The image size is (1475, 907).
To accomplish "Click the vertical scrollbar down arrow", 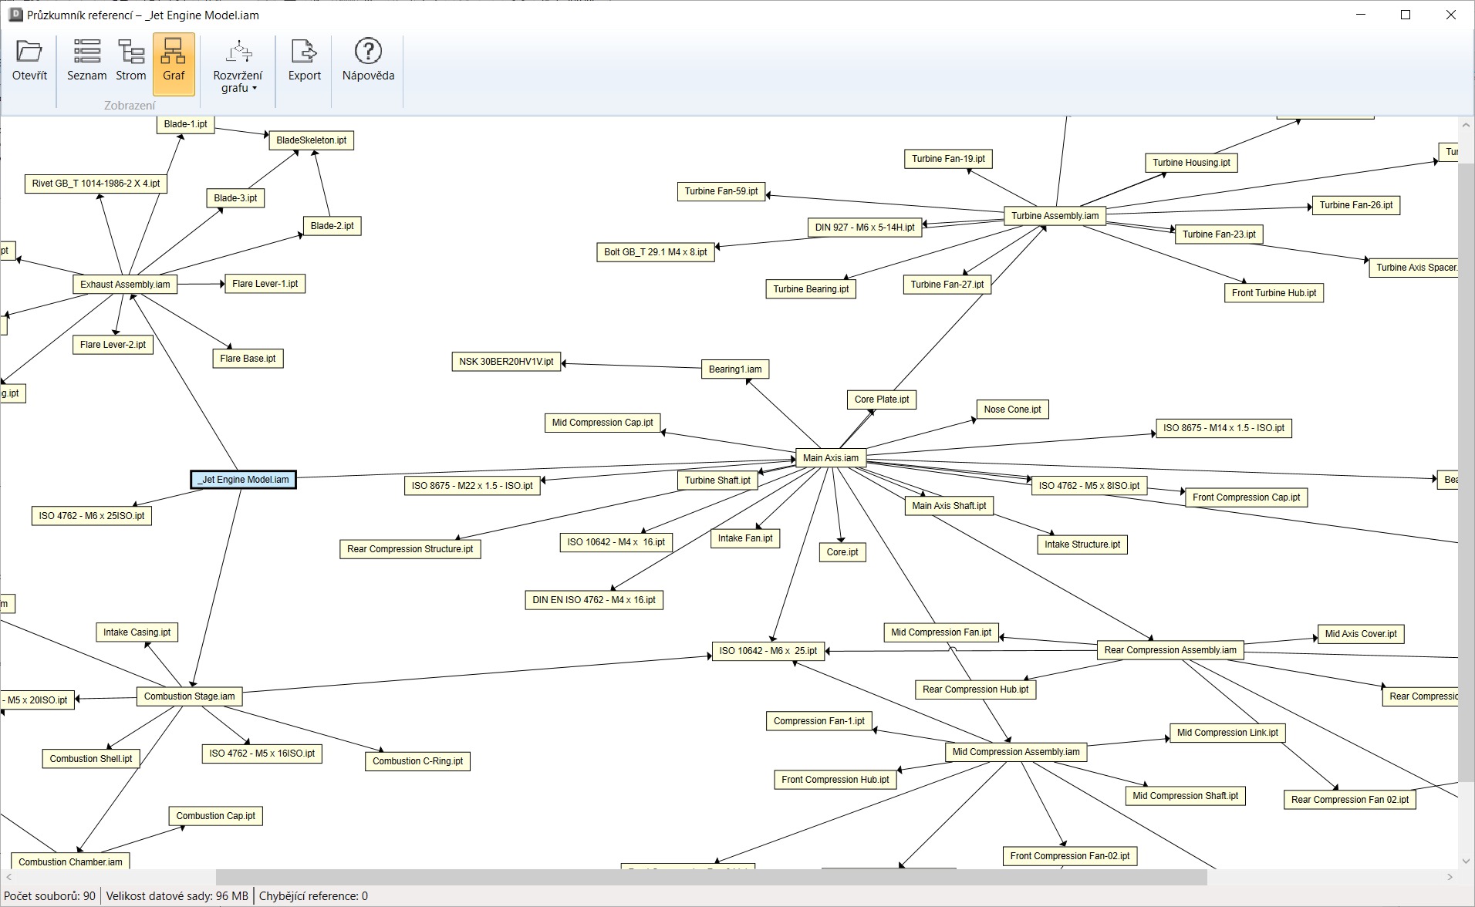I will (x=1466, y=861).
